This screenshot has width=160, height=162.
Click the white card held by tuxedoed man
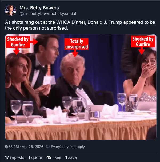click(x=49, y=80)
